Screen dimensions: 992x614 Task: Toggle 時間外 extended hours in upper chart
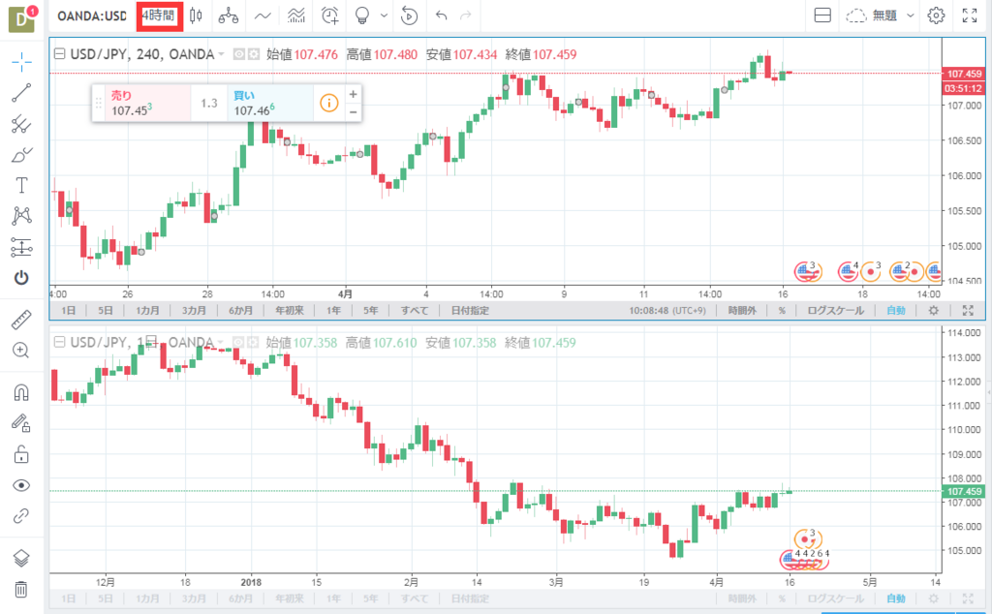click(x=742, y=311)
